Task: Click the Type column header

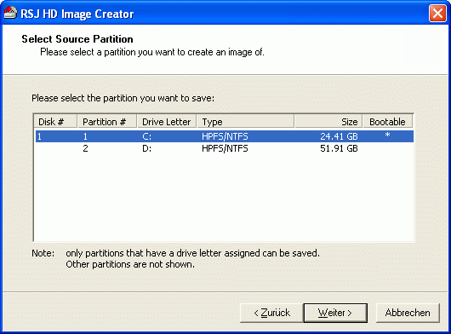Action: click(x=245, y=122)
